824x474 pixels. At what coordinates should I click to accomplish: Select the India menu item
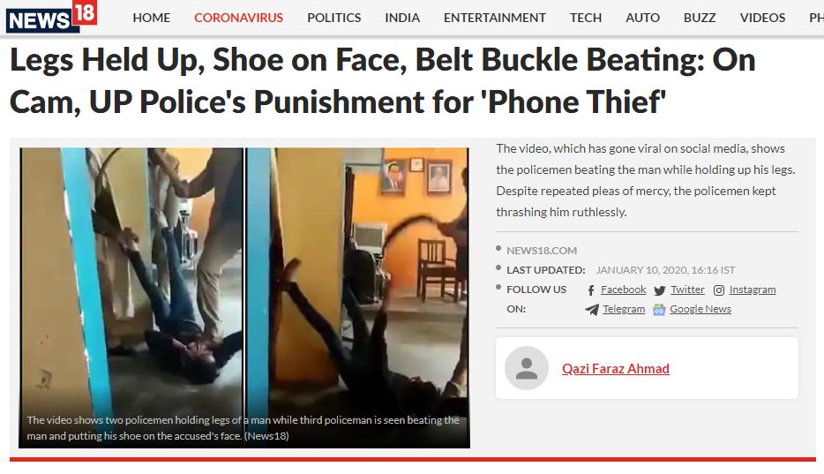[x=402, y=18]
